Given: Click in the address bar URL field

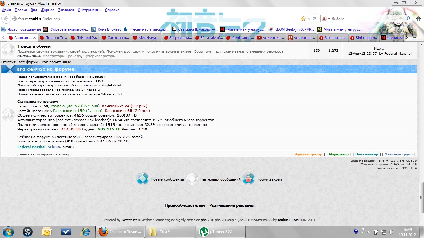Looking at the screenshot, I should point(155,19).
